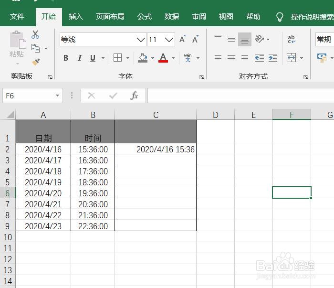334x288 pixels.
Task: Toggle bottom align button
Action: click(245, 40)
